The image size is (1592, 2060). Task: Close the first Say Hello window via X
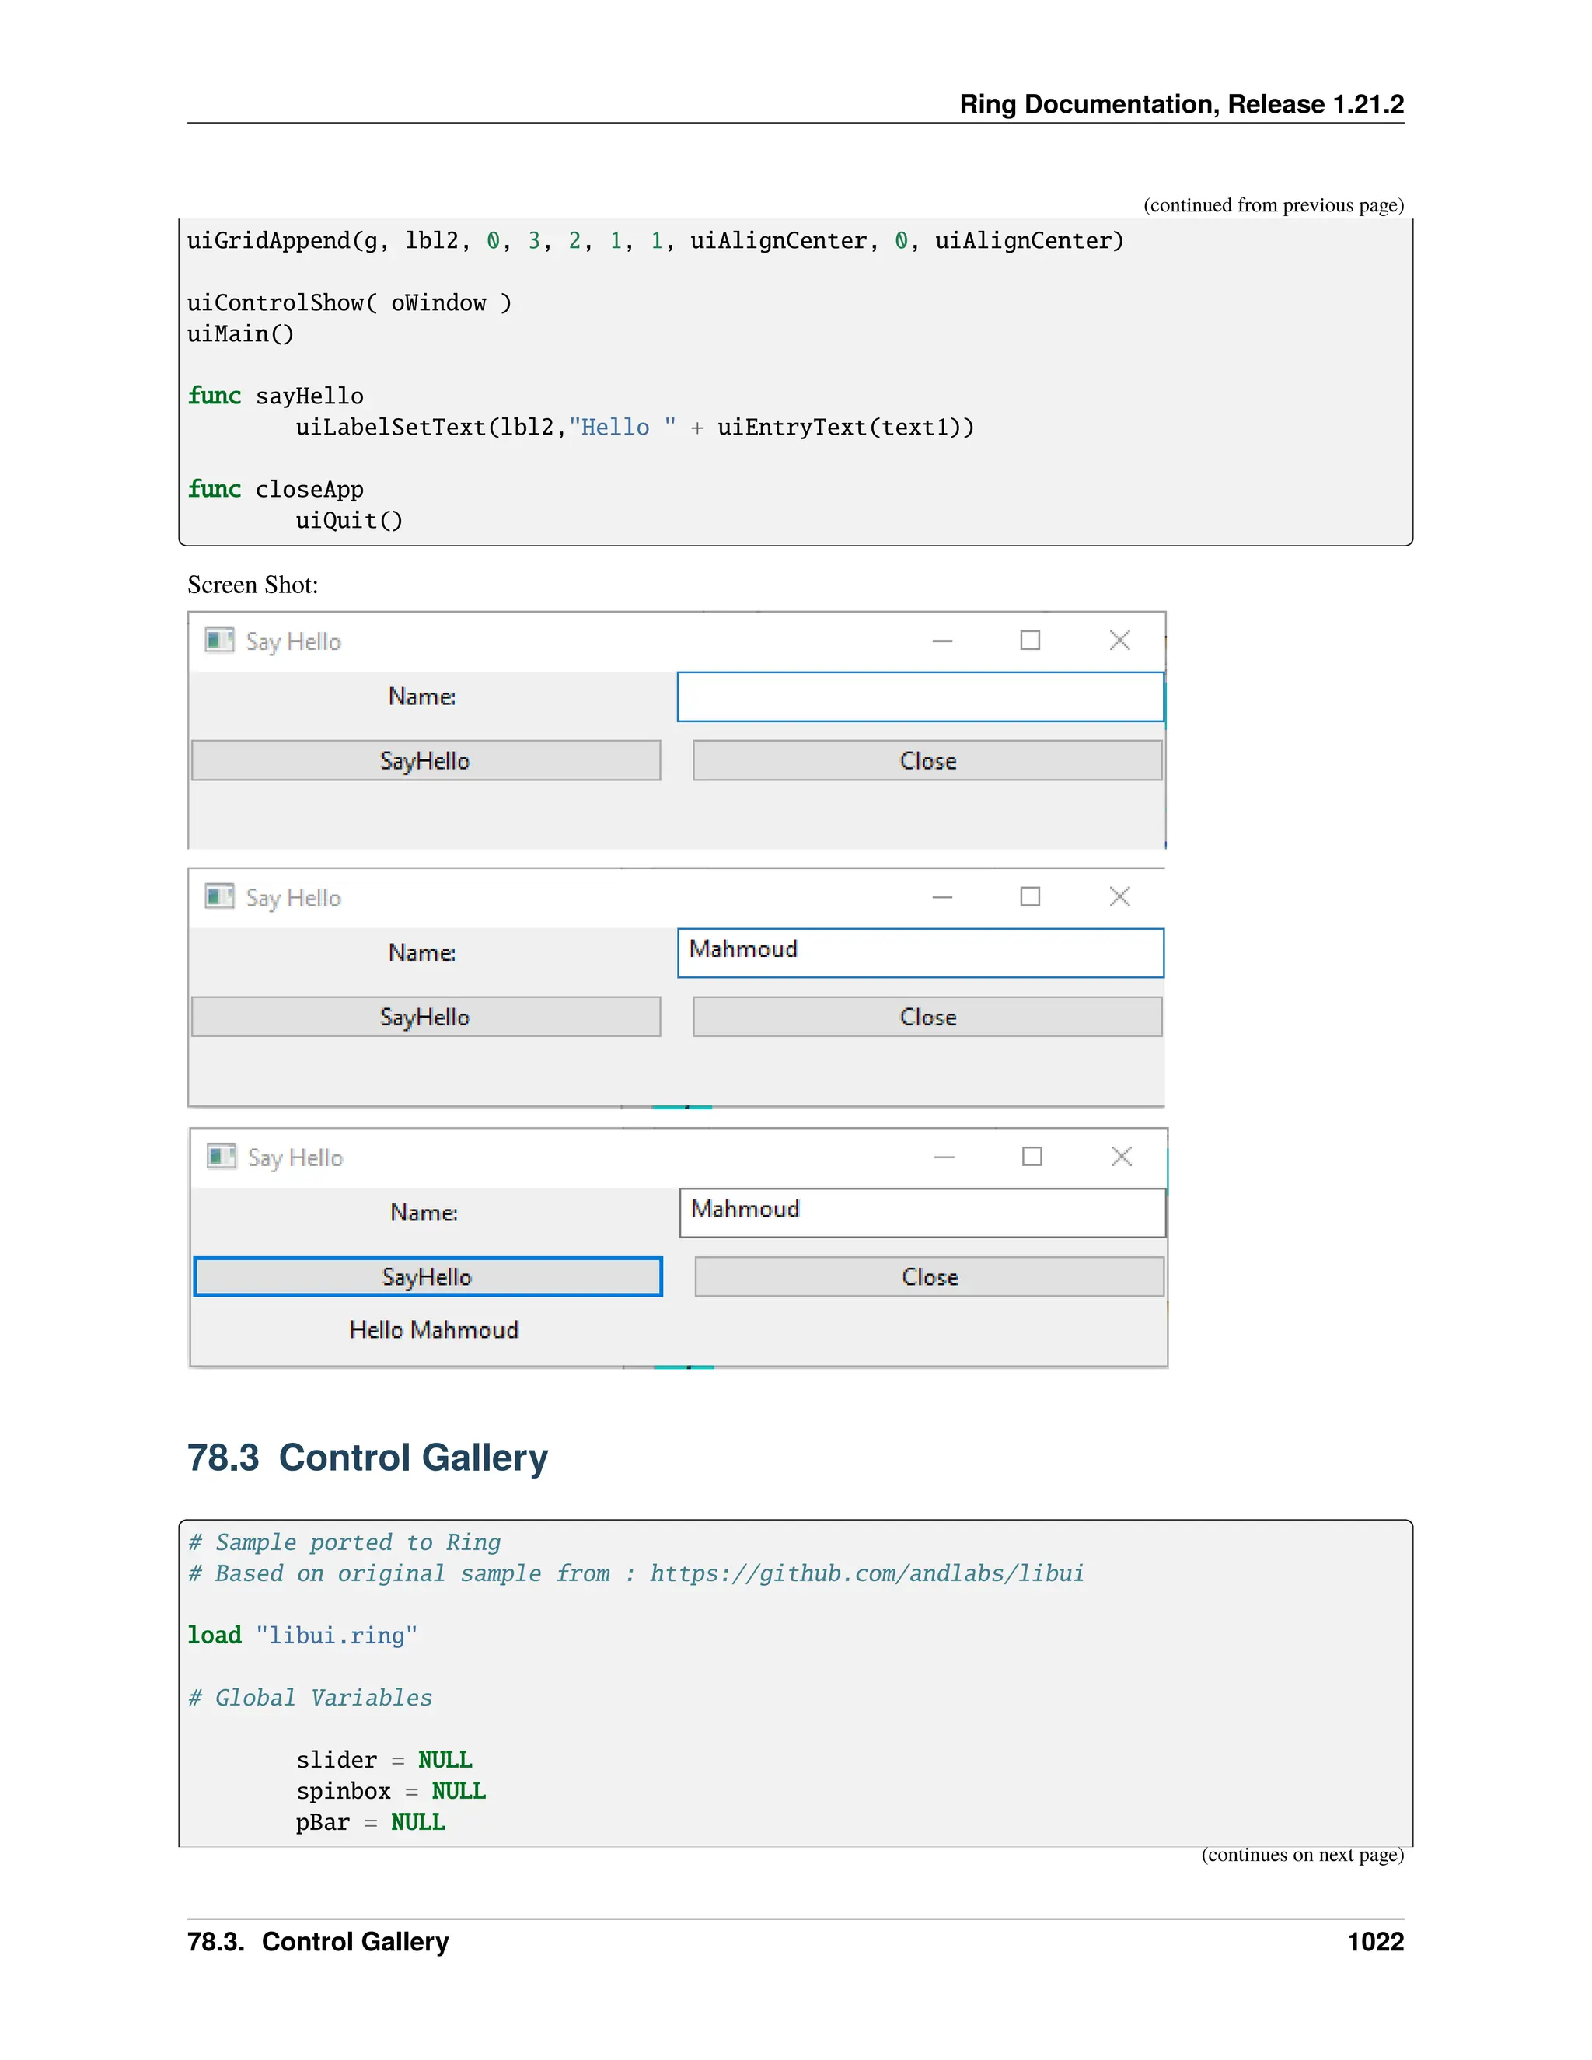(x=1119, y=641)
